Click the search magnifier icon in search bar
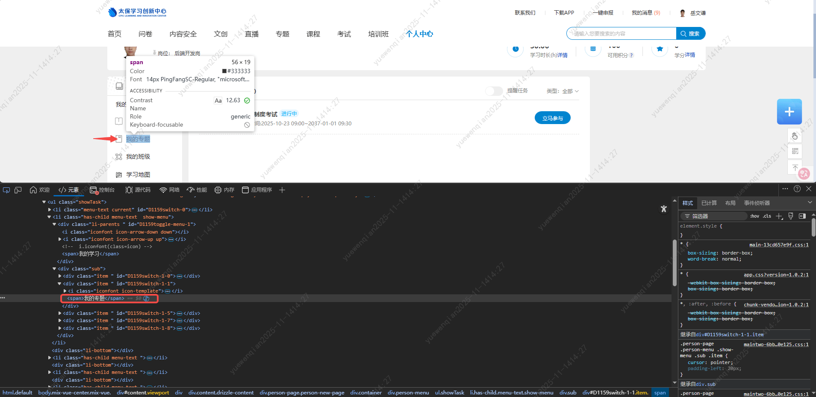This screenshot has width=816, height=397. click(683, 33)
